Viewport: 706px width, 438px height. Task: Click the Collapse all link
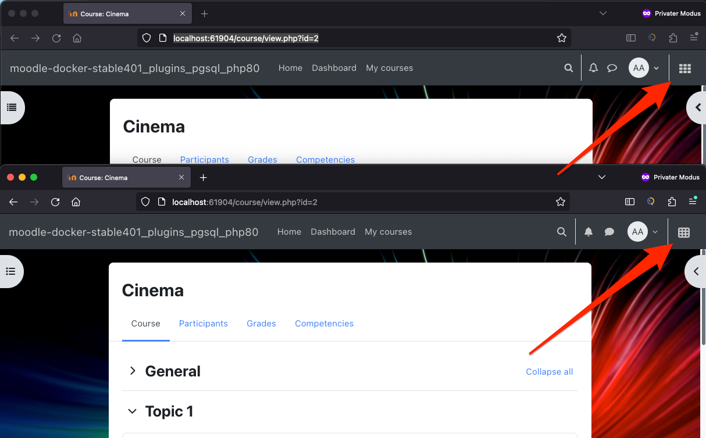click(549, 371)
